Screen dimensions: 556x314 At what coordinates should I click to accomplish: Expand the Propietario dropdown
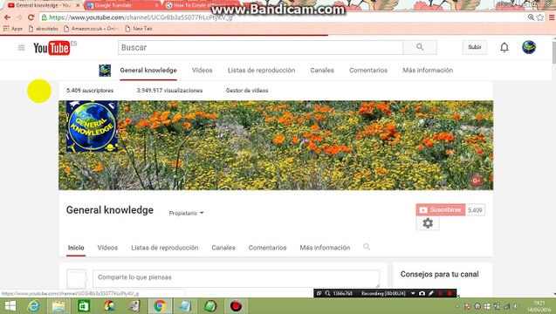186,213
